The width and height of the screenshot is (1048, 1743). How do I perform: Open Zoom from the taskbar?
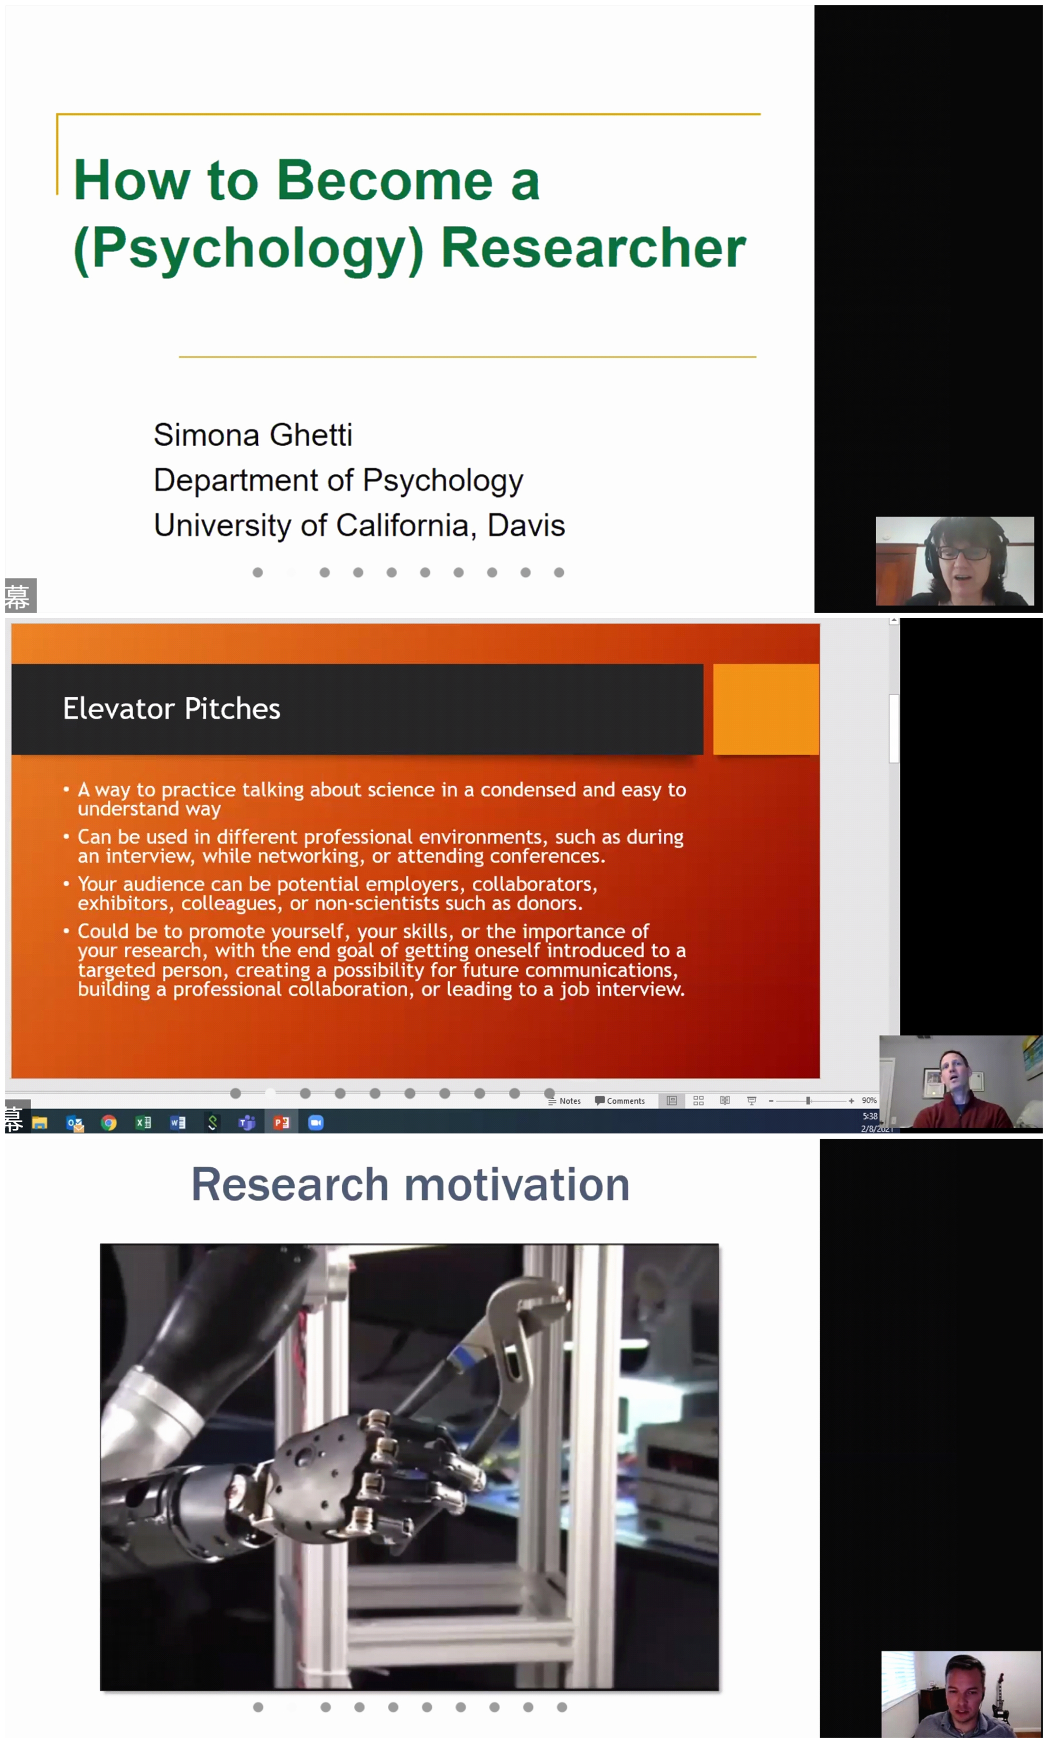(316, 1122)
